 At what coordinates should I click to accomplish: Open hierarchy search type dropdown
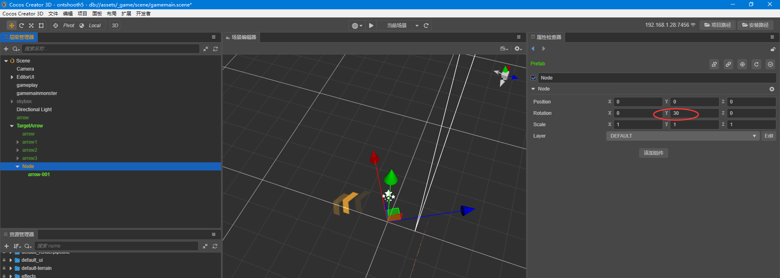[16, 49]
